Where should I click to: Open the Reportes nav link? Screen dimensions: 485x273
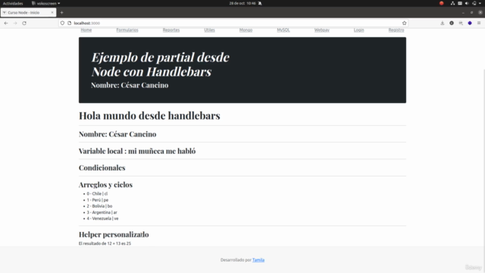(171, 30)
